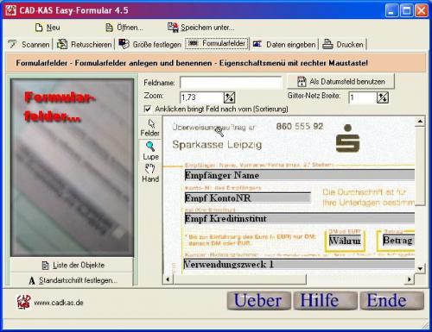Click horizontal scrollbar left arrow
Viewport: 432px width, 332px height.
pos(168,279)
